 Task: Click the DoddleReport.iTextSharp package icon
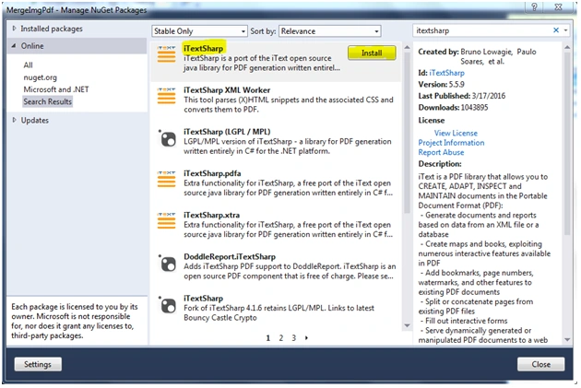pyautogui.click(x=168, y=264)
